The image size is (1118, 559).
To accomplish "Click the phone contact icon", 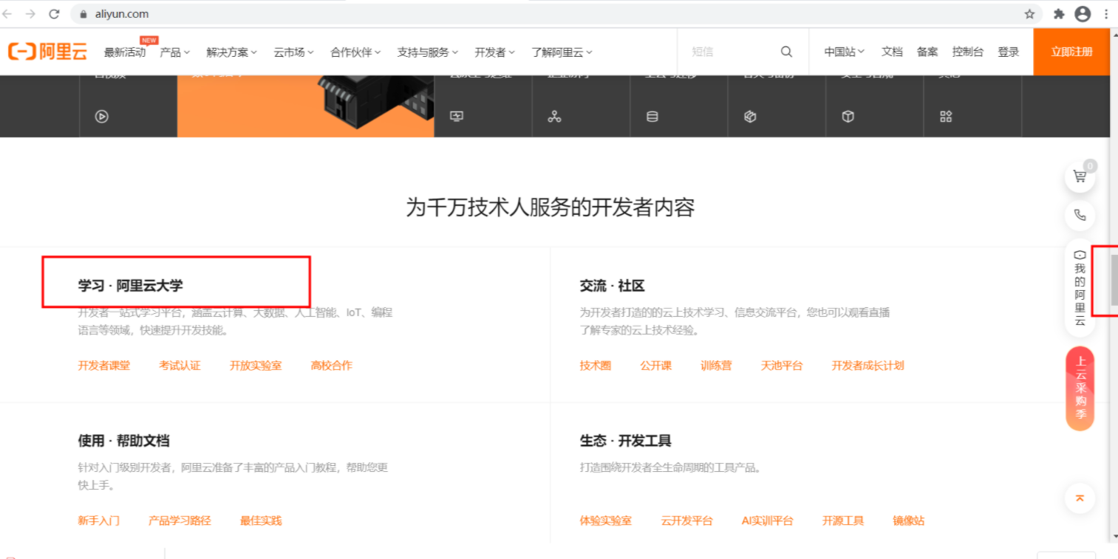I will coord(1080,215).
